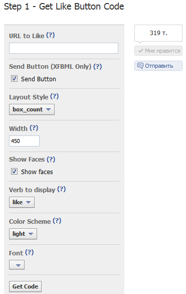Open help for Send Button XFBML Only

[x=98, y=66]
